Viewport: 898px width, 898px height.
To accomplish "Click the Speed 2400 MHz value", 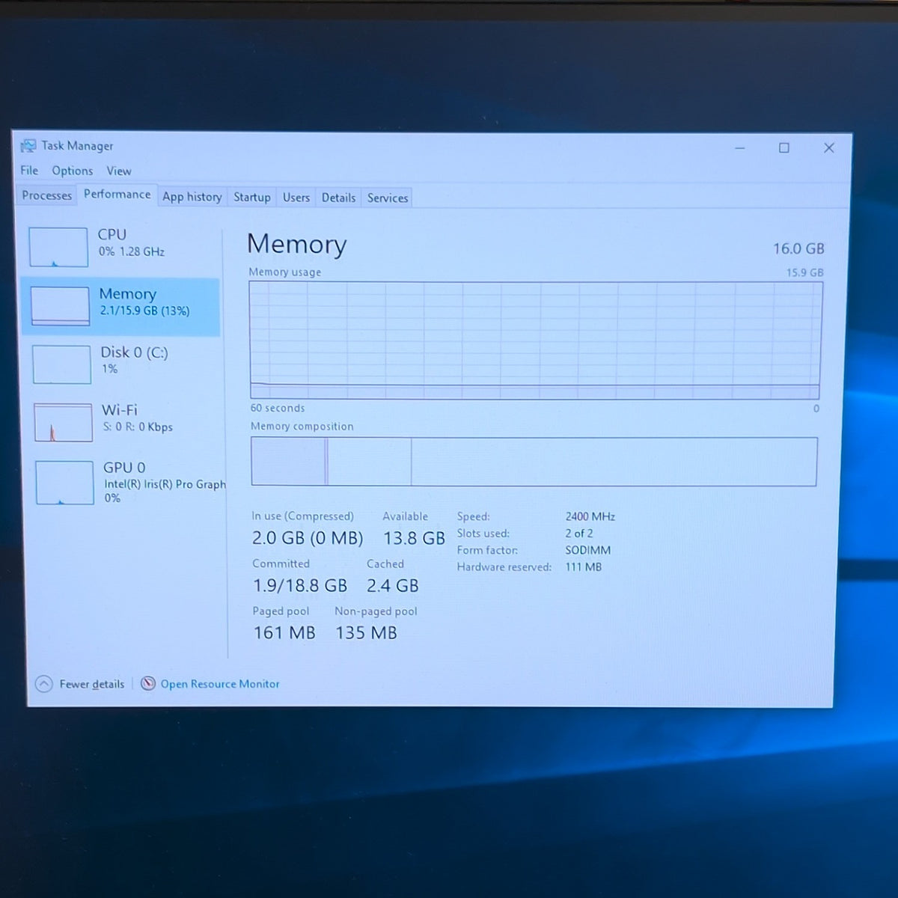I will click(x=590, y=516).
